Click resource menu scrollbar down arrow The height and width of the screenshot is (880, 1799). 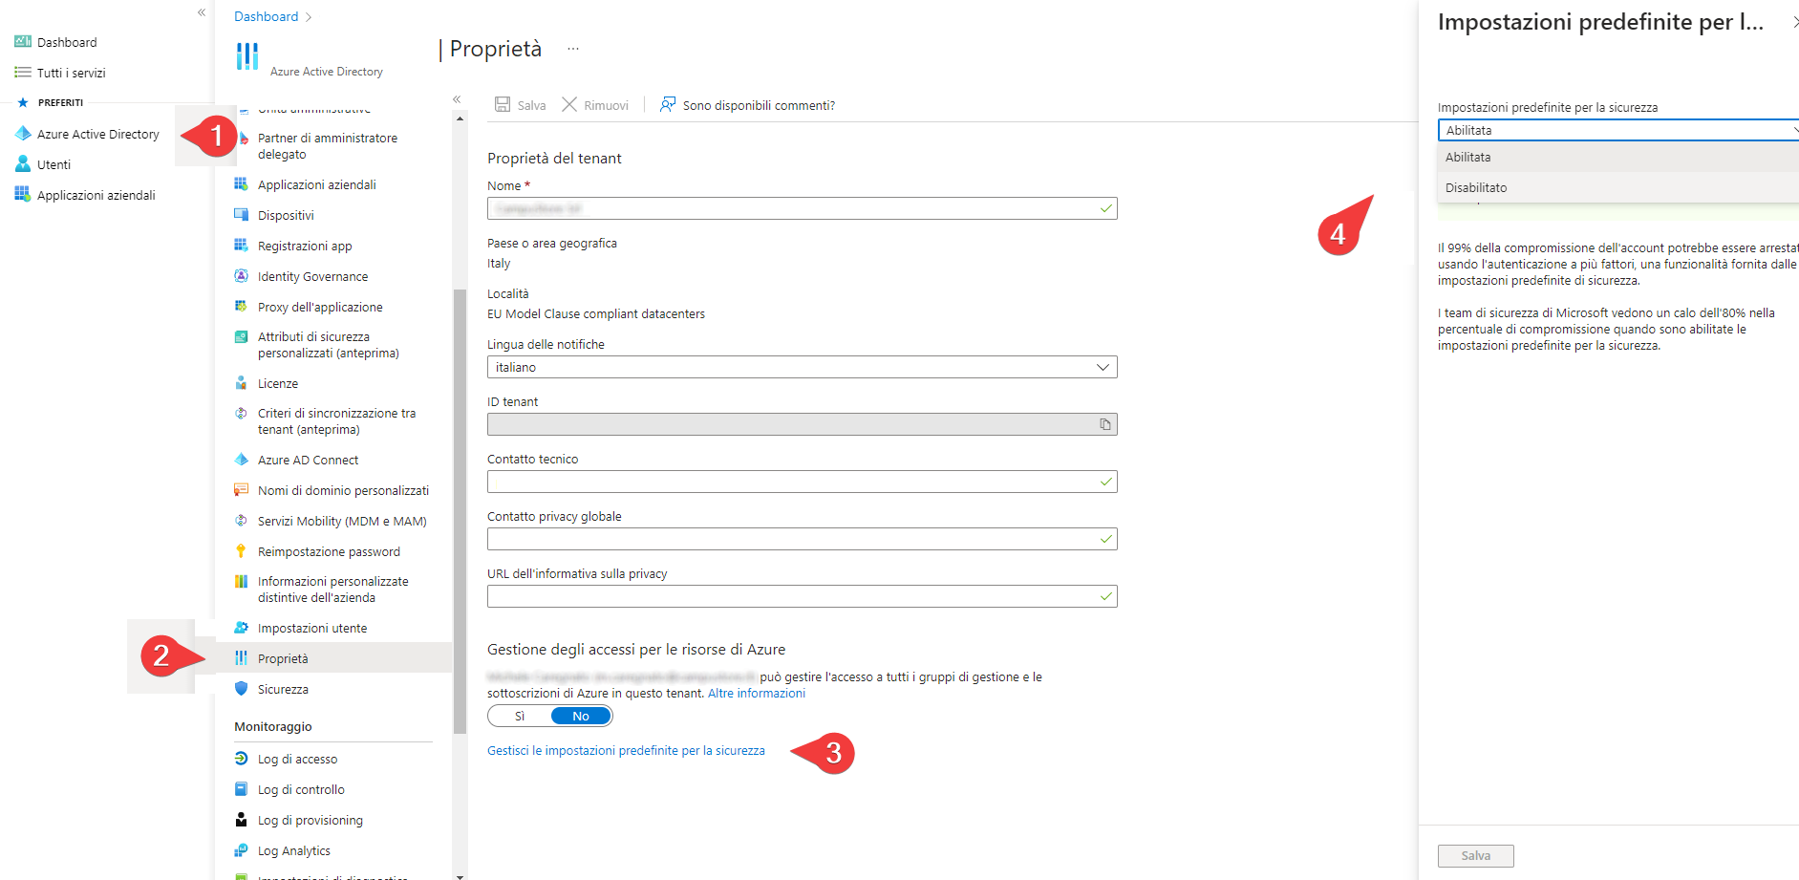coord(460,875)
